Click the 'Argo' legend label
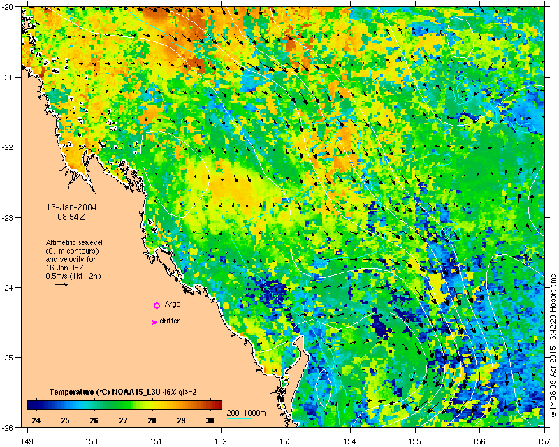The height and width of the screenshot is (447, 559). point(173,304)
